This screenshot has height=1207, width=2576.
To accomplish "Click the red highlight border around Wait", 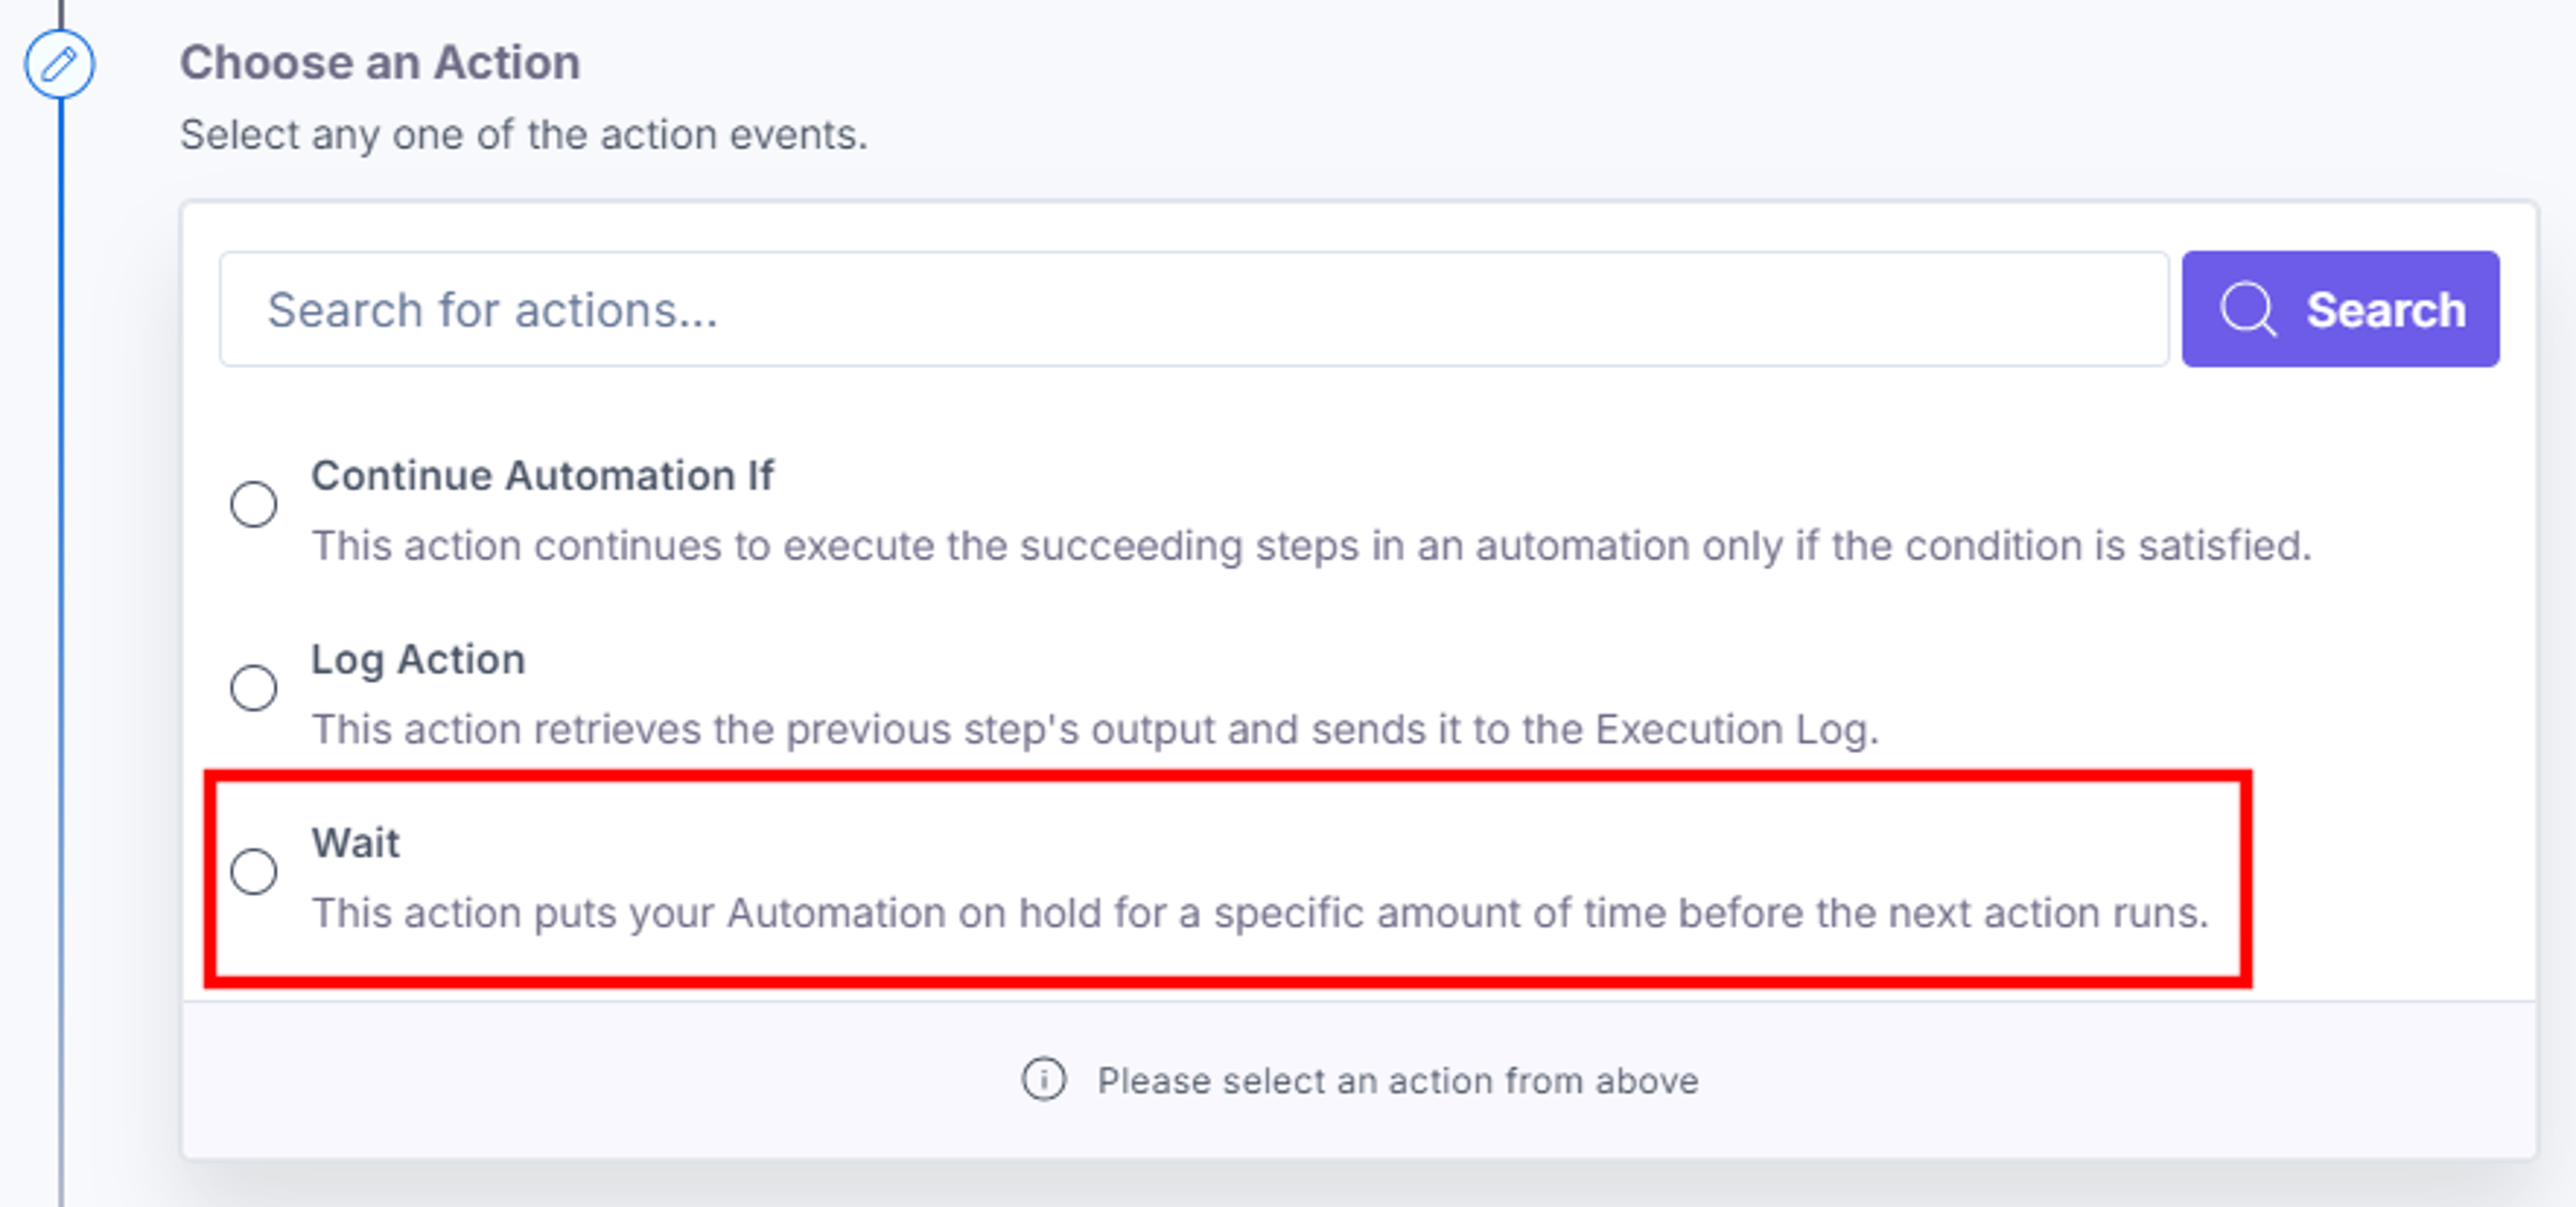I will click(1228, 777).
